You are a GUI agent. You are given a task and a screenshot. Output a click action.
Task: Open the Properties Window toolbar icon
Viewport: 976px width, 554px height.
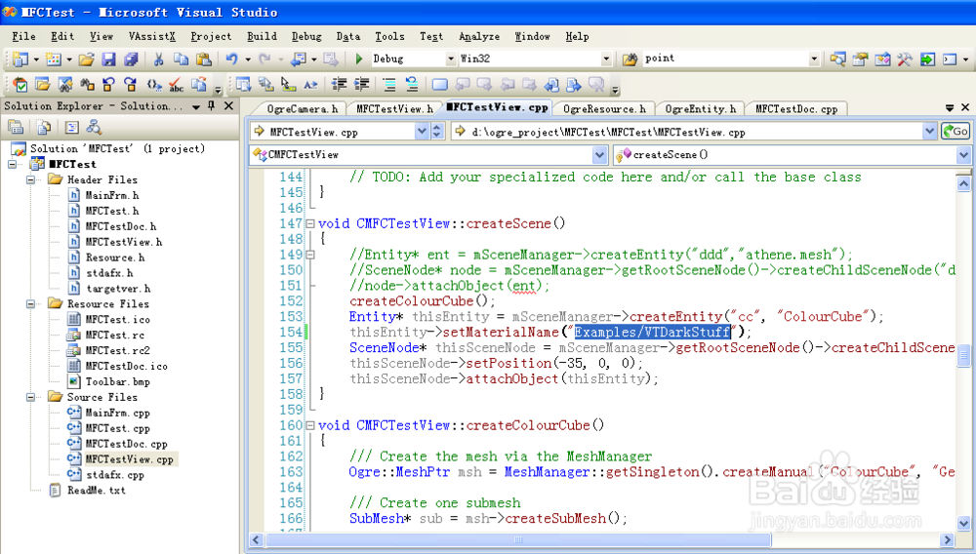860,59
